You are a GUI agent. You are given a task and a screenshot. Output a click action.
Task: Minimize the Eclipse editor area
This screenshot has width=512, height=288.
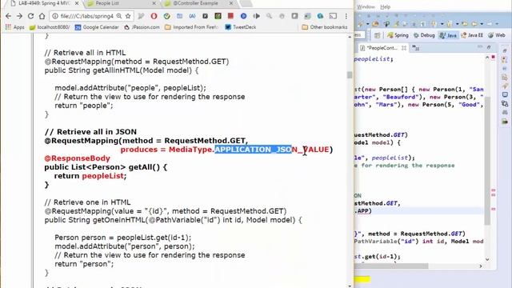tap(480, 47)
